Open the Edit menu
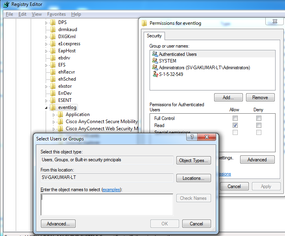 22,14
